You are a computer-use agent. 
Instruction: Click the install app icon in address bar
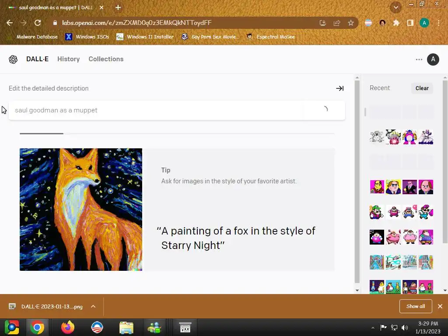[x=322, y=23]
